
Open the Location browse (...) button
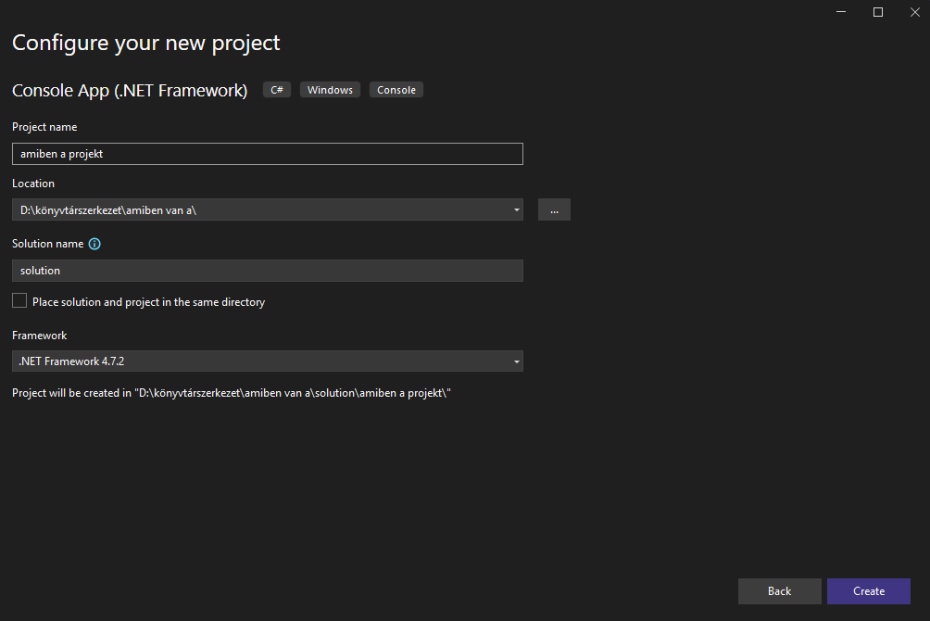pos(554,209)
